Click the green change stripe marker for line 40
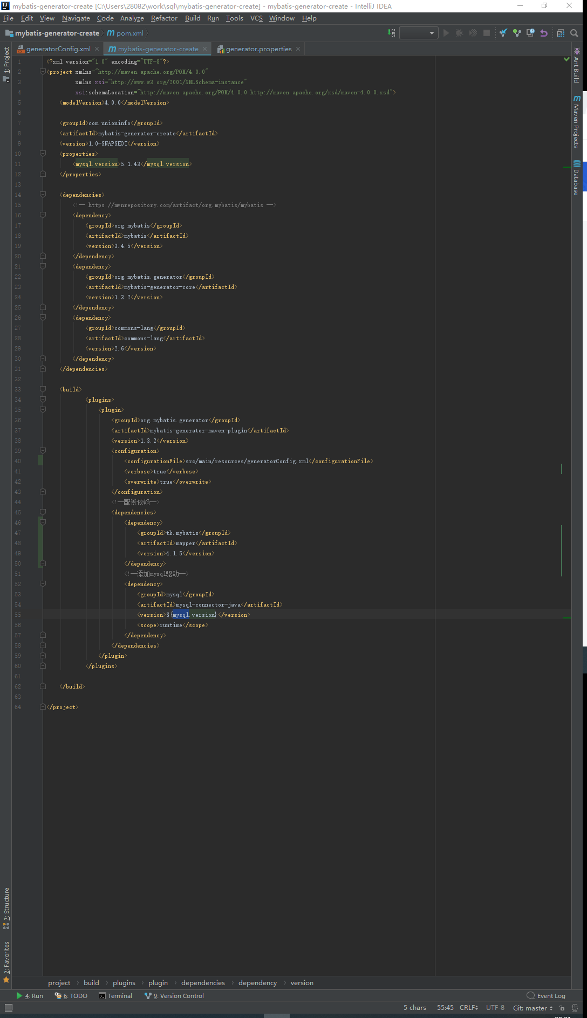The width and height of the screenshot is (587, 1018). point(562,469)
